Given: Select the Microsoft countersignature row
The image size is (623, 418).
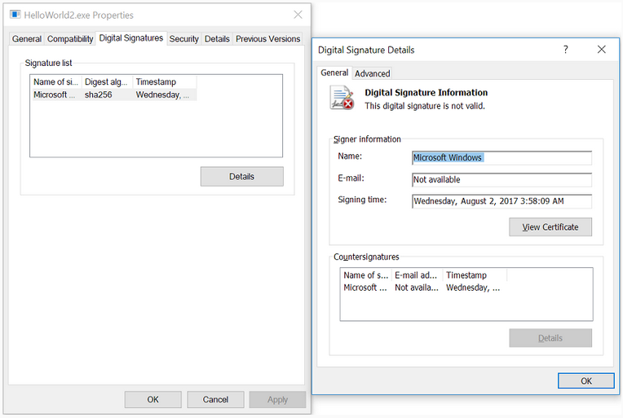Looking at the screenshot, I should point(421,288).
